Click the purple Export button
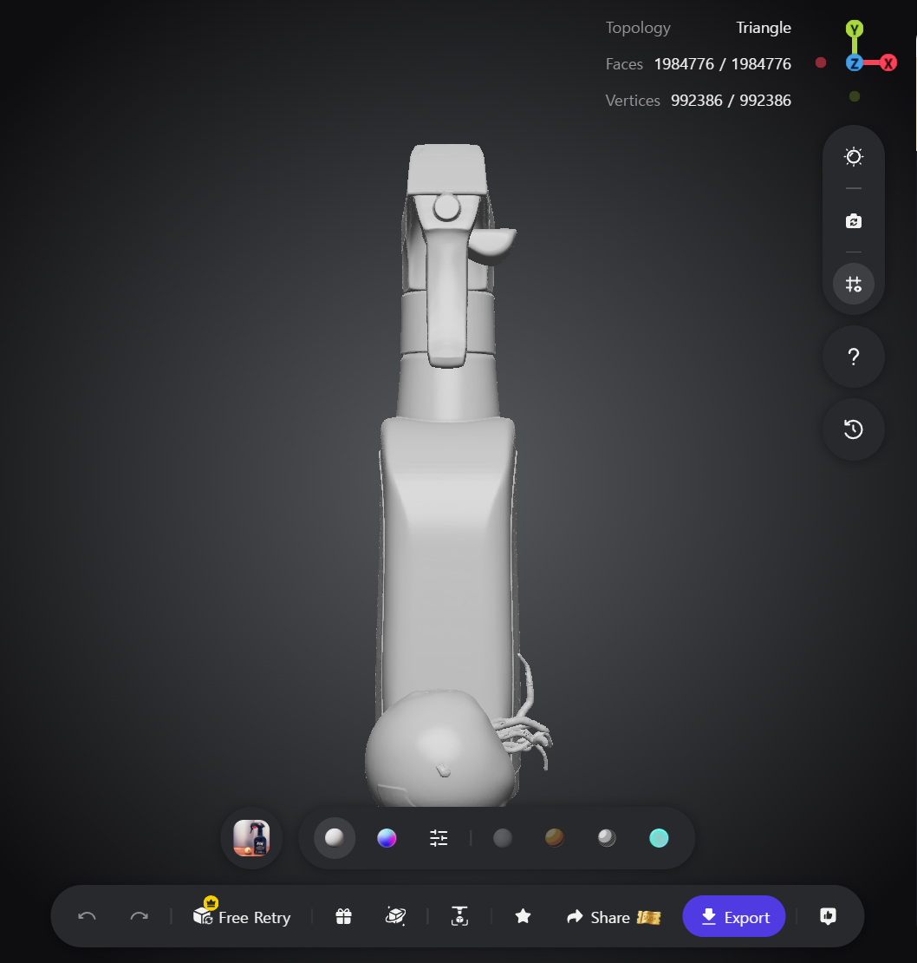The image size is (917, 963). [x=733, y=916]
